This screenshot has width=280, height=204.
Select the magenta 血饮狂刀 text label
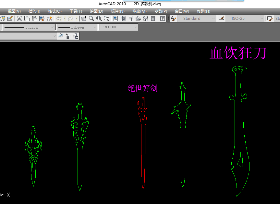[x=238, y=53]
